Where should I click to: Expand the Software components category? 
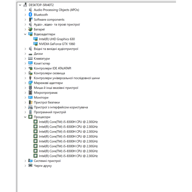point(25,20)
